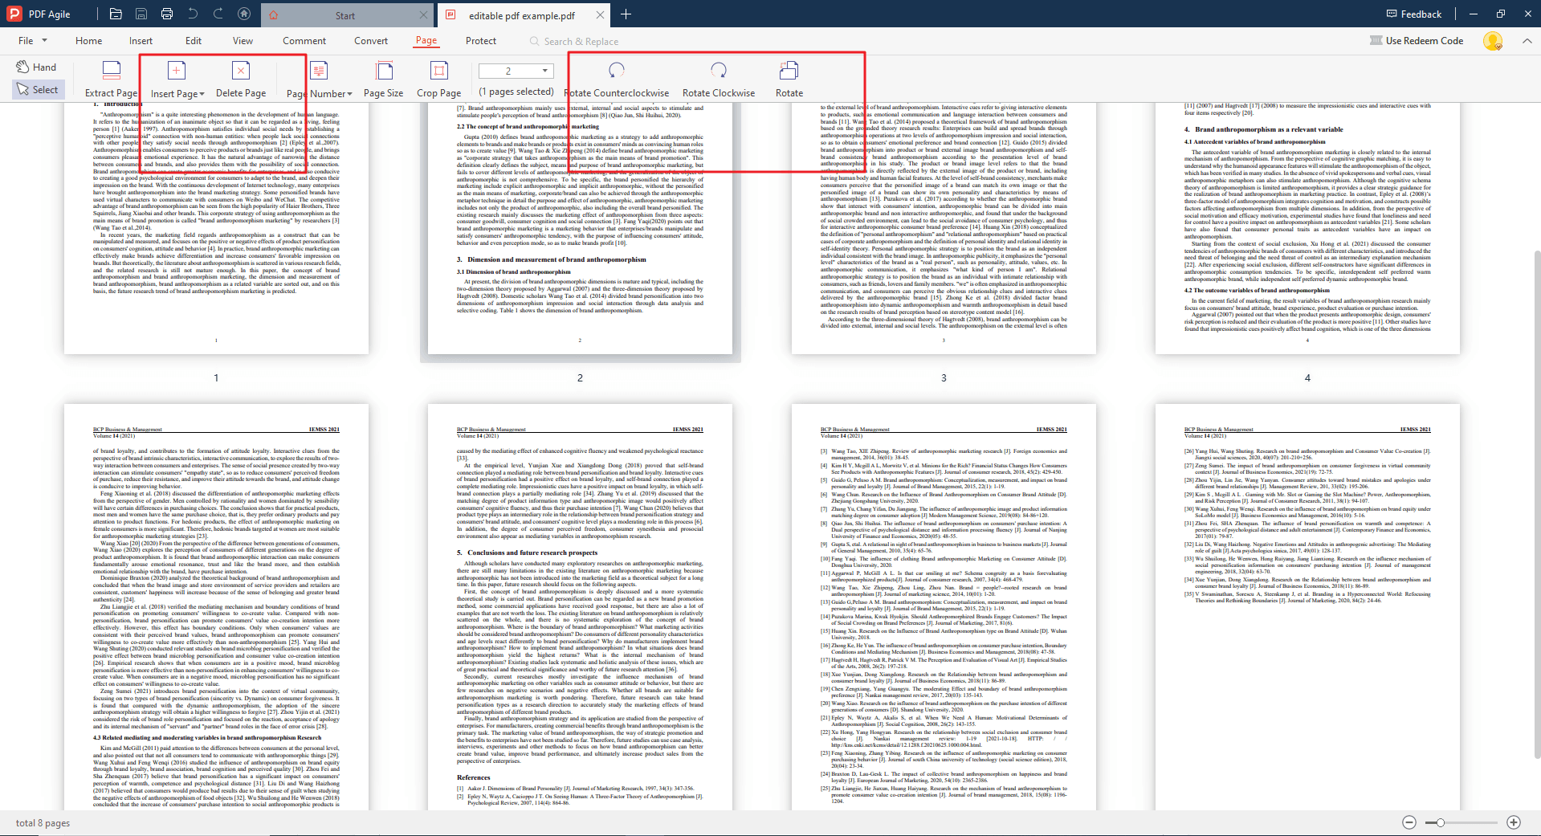Select the editable pdf example.pdf tab
Image resolution: width=1541 pixels, height=836 pixels.
tap(522, 15)
